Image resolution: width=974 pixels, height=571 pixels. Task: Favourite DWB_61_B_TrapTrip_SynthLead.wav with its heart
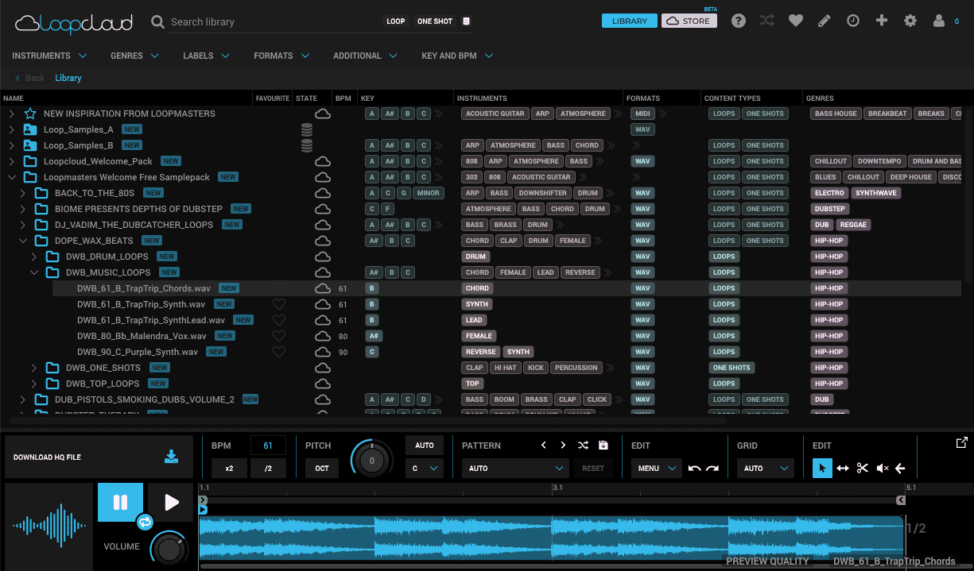(x=278, y=320)
